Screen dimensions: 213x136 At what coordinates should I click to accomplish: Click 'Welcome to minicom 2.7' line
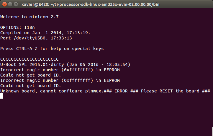pyautogui.click(x=30, y=17)
